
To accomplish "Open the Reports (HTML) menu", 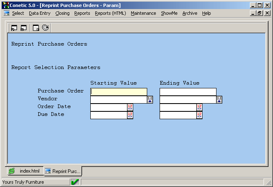I will pos(110,13).
